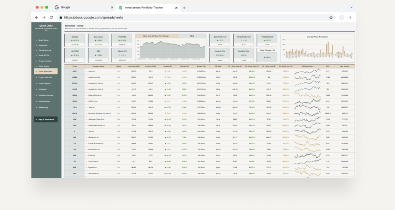Navigate to Diversification
The width and height of the screenshot is (395, 210).
[44, 102]
